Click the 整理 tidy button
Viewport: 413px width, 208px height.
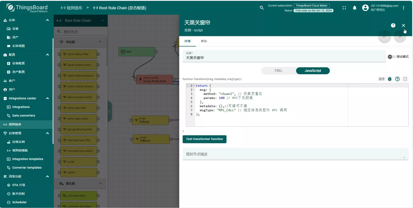coord(381,79)
